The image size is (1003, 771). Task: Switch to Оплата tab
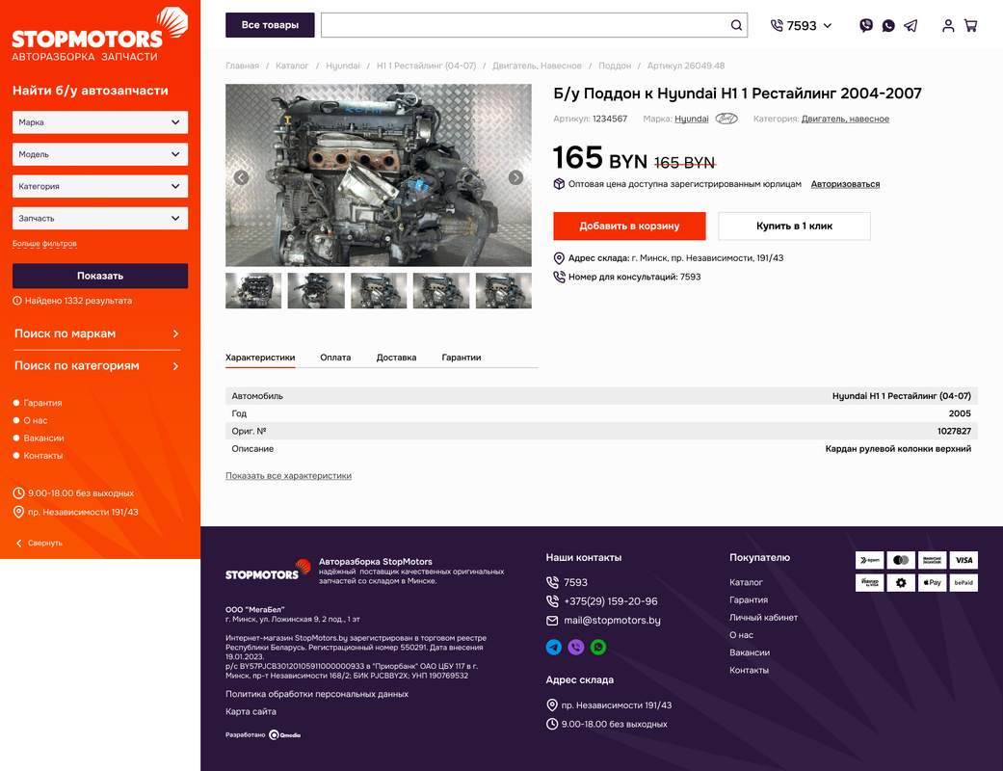(335, 357)
